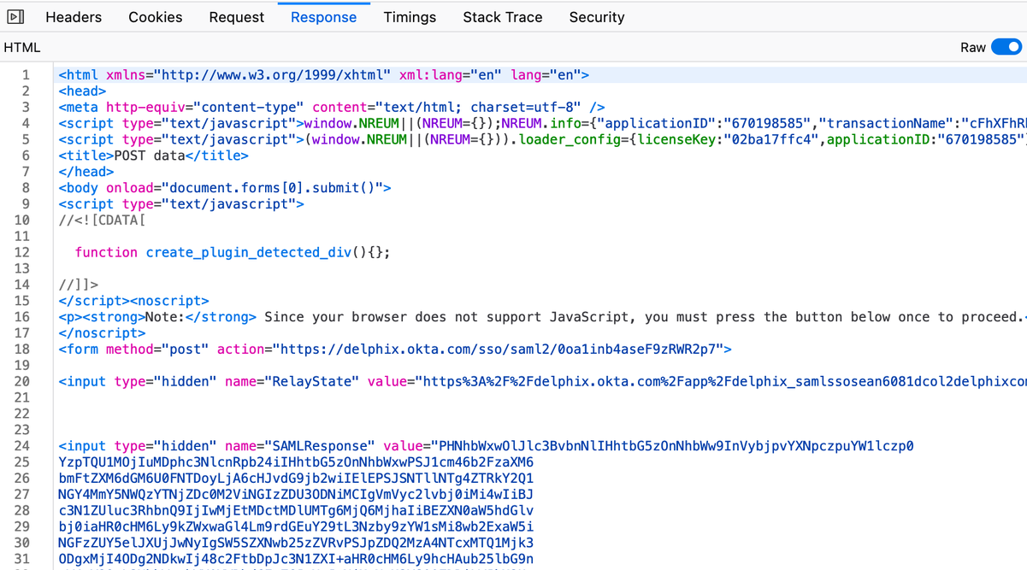Open the Request tab

[x=236, y=17]
